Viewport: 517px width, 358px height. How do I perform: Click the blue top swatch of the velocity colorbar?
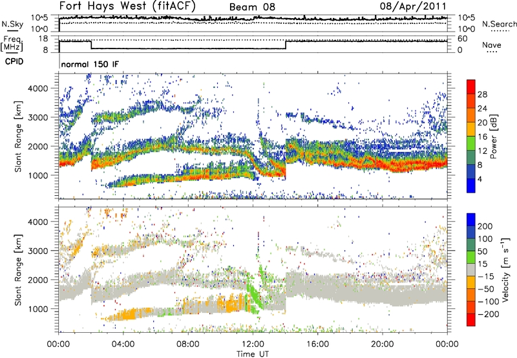[471, 219]
